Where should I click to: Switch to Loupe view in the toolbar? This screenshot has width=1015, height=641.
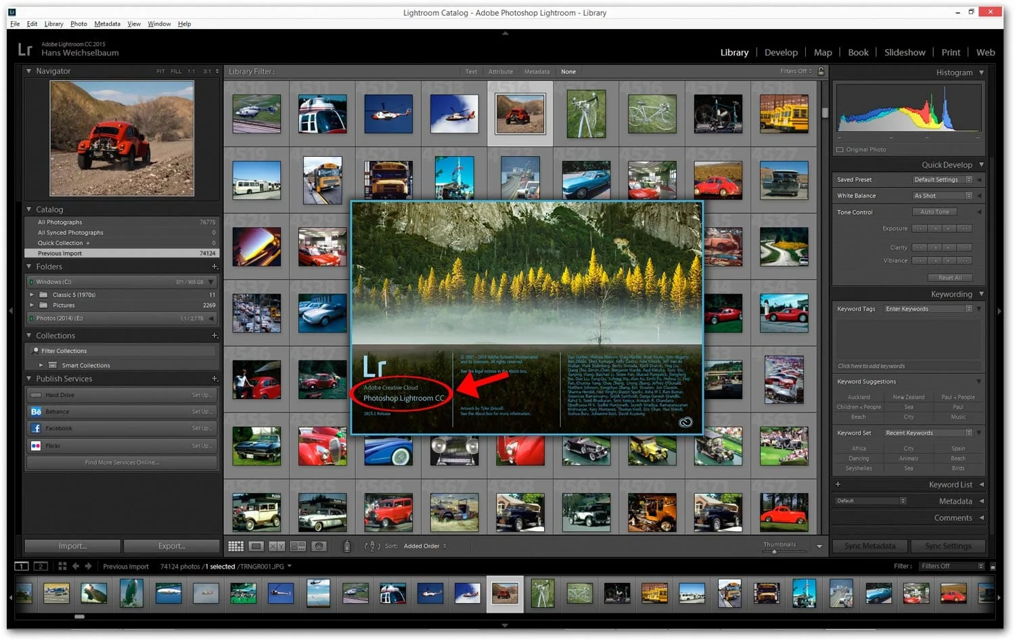[256, 546]
